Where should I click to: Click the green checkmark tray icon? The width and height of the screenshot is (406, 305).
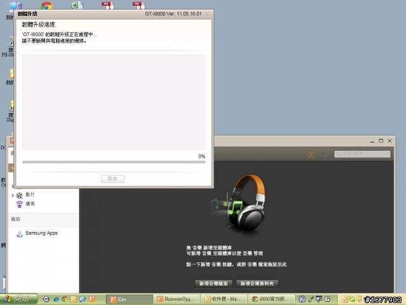click(x=352, y=299)
